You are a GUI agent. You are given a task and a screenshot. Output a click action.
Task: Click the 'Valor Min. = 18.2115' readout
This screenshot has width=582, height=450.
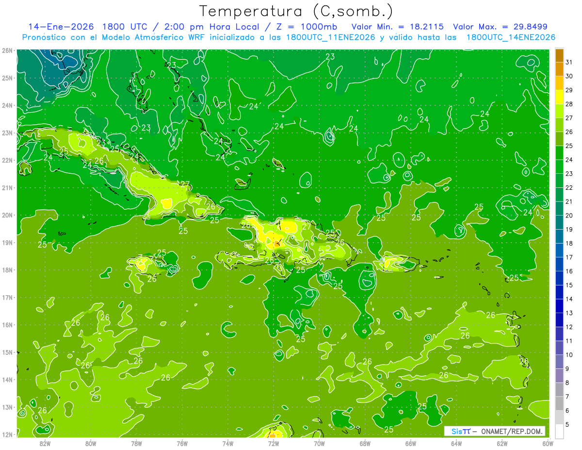coord(398,27)
